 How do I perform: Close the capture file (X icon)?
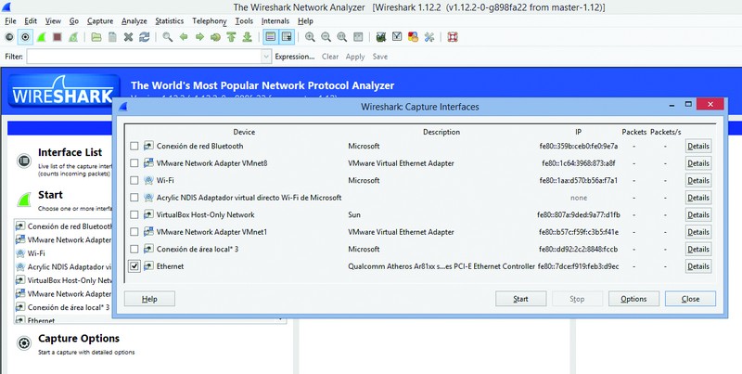click(128, 37)
